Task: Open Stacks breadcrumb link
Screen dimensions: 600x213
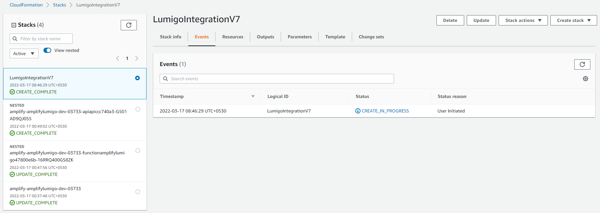Action: [x=60, y=5]
